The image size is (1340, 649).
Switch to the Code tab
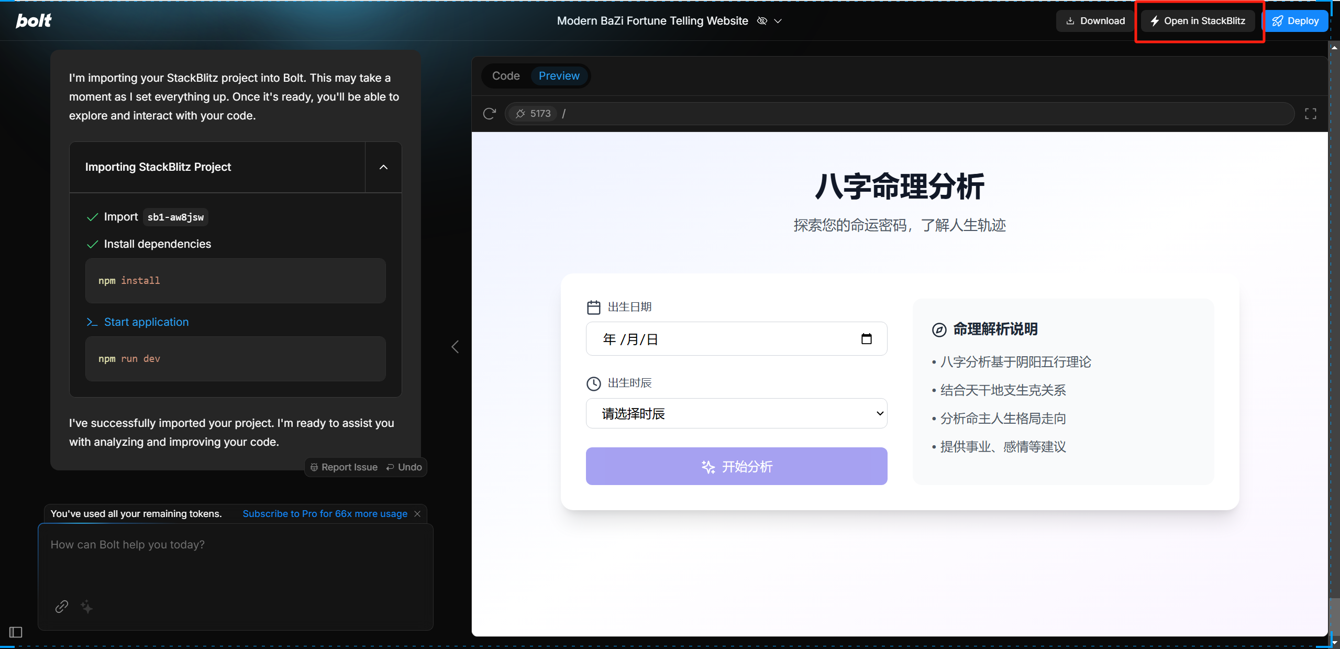click(505, 75)
